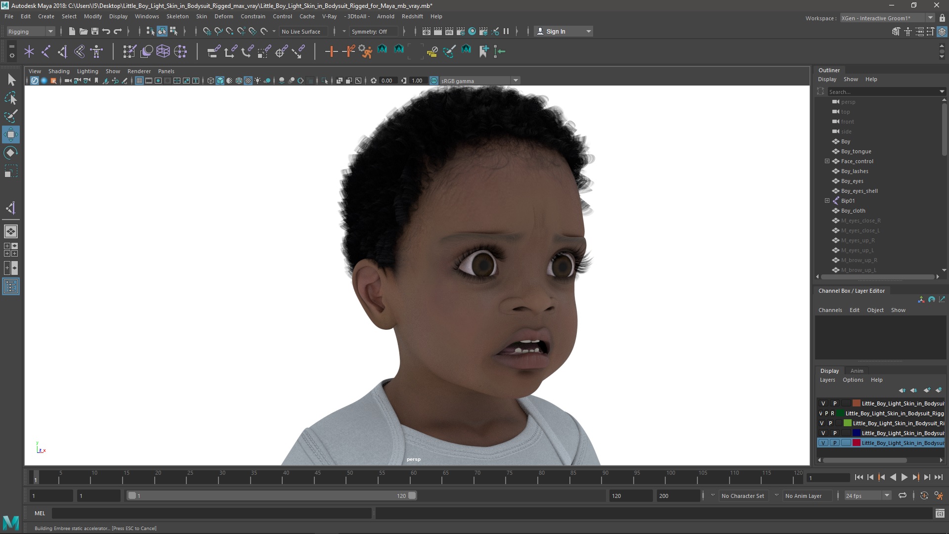Toggle visibility V of selected red layer

pyautogui.click(x=823, y=443)
